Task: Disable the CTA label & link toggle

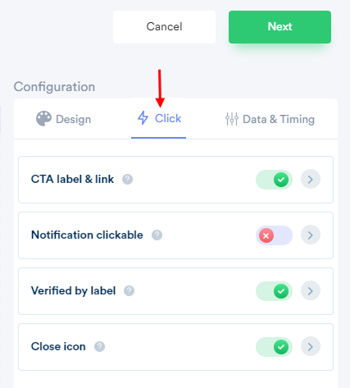Action: [274, 180]
